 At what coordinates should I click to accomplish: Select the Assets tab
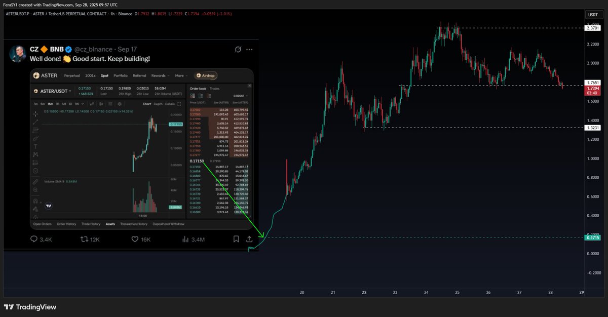click(110, 224)
